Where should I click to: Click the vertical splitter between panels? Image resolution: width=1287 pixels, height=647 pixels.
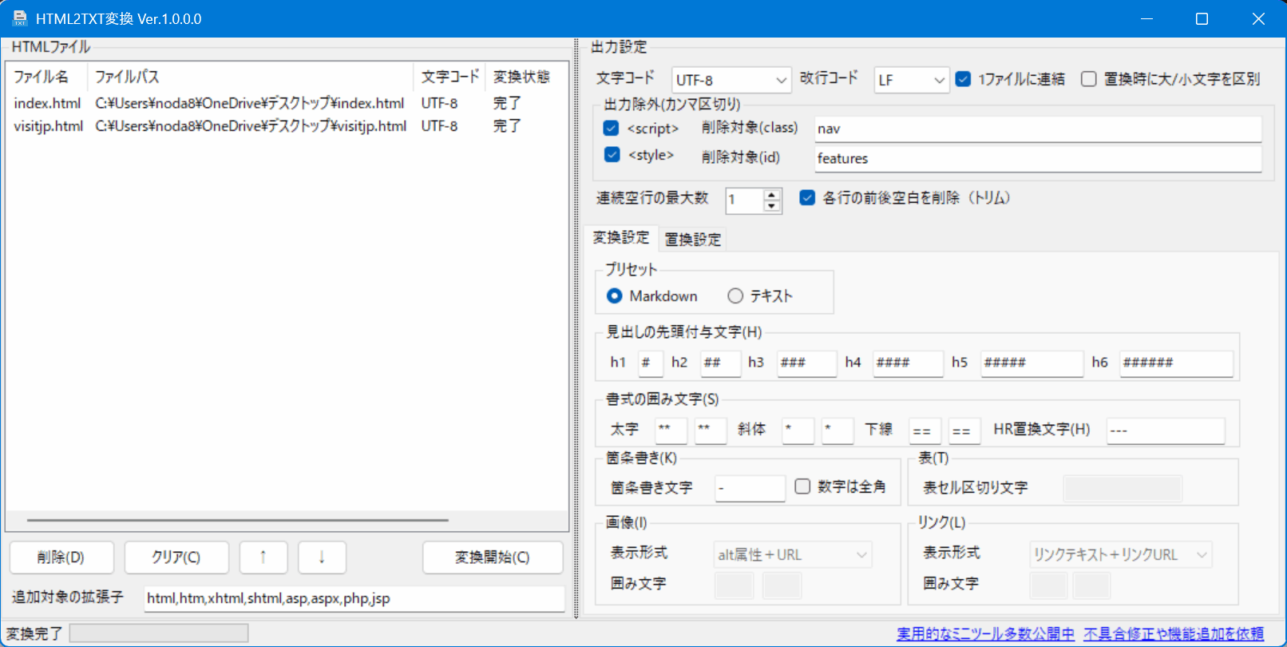click(x=576, y=327)
